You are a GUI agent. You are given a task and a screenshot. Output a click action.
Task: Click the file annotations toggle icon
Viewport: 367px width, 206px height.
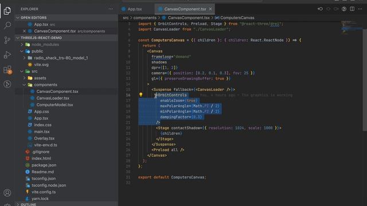coord(344,9)
